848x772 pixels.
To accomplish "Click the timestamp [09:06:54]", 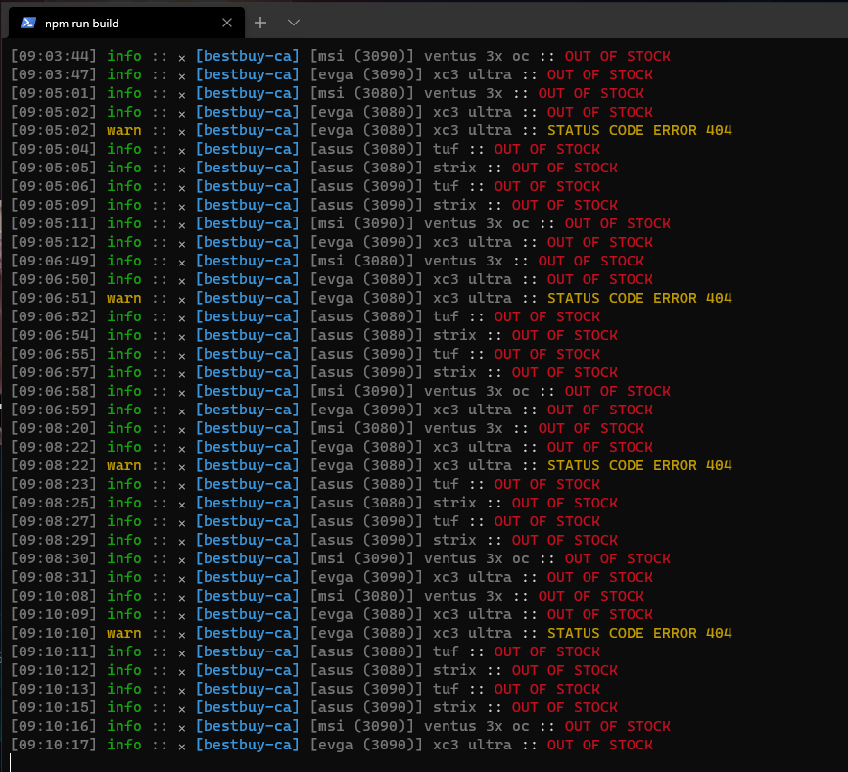I will [x=54, y=335].
